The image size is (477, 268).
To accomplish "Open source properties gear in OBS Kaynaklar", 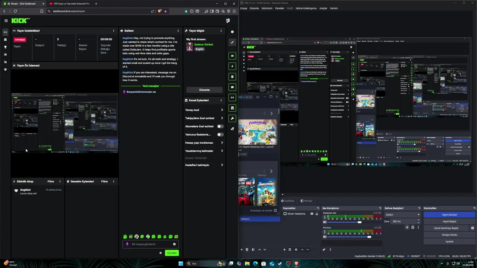I will click(x=296, y=249).
